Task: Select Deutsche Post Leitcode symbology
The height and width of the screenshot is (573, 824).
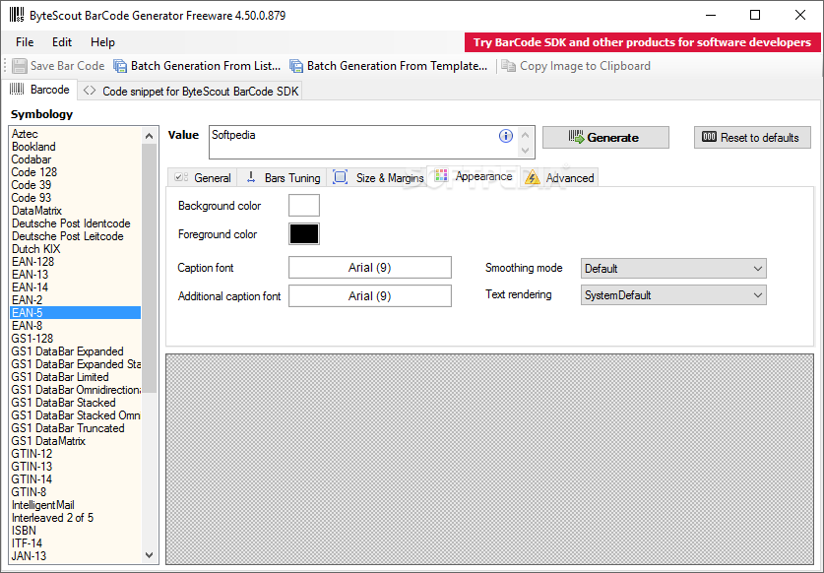Action: pyautogui.click(x=75, y=236)
